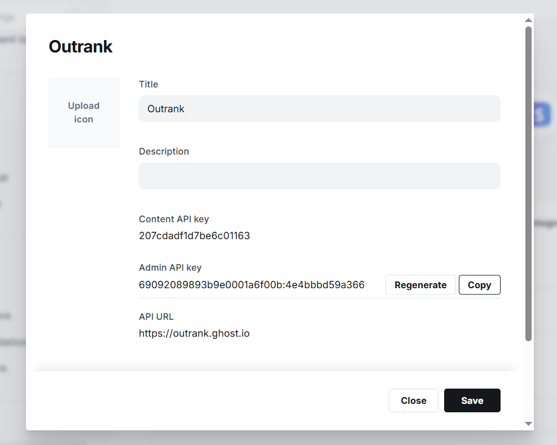
Task: Select the Content API key value
Action: 194,236
